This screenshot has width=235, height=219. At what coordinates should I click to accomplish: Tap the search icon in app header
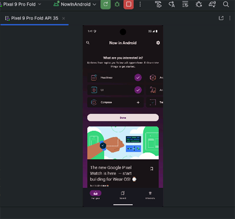[88, 43]
